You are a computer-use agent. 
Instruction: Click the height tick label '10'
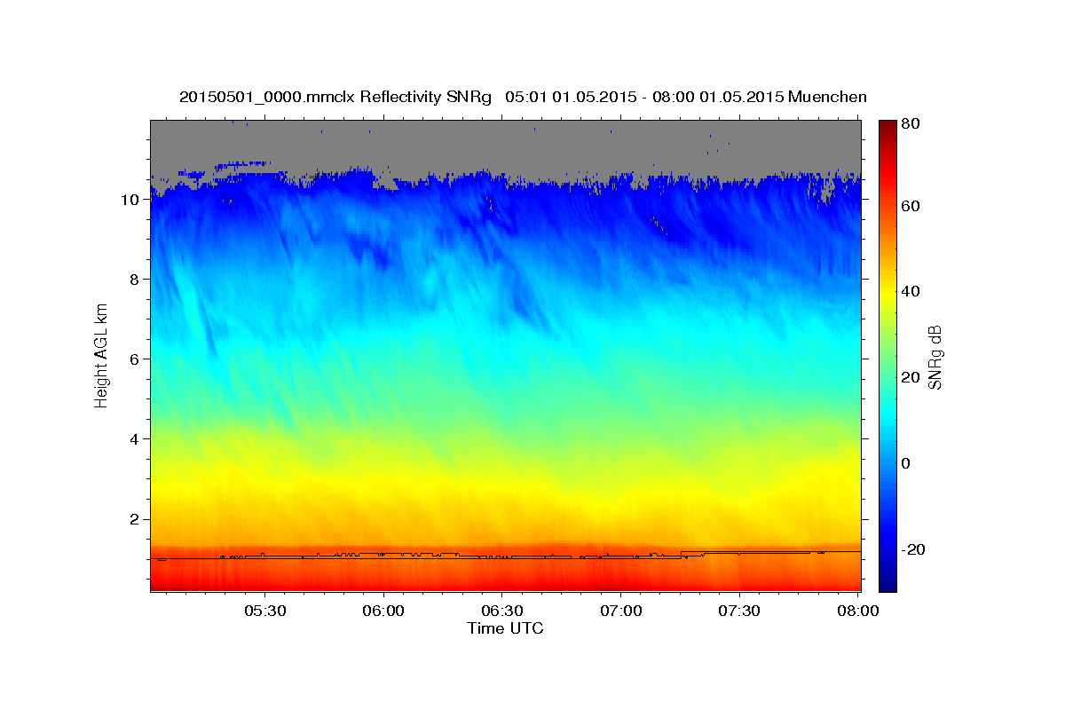click(x=130, y=200)
